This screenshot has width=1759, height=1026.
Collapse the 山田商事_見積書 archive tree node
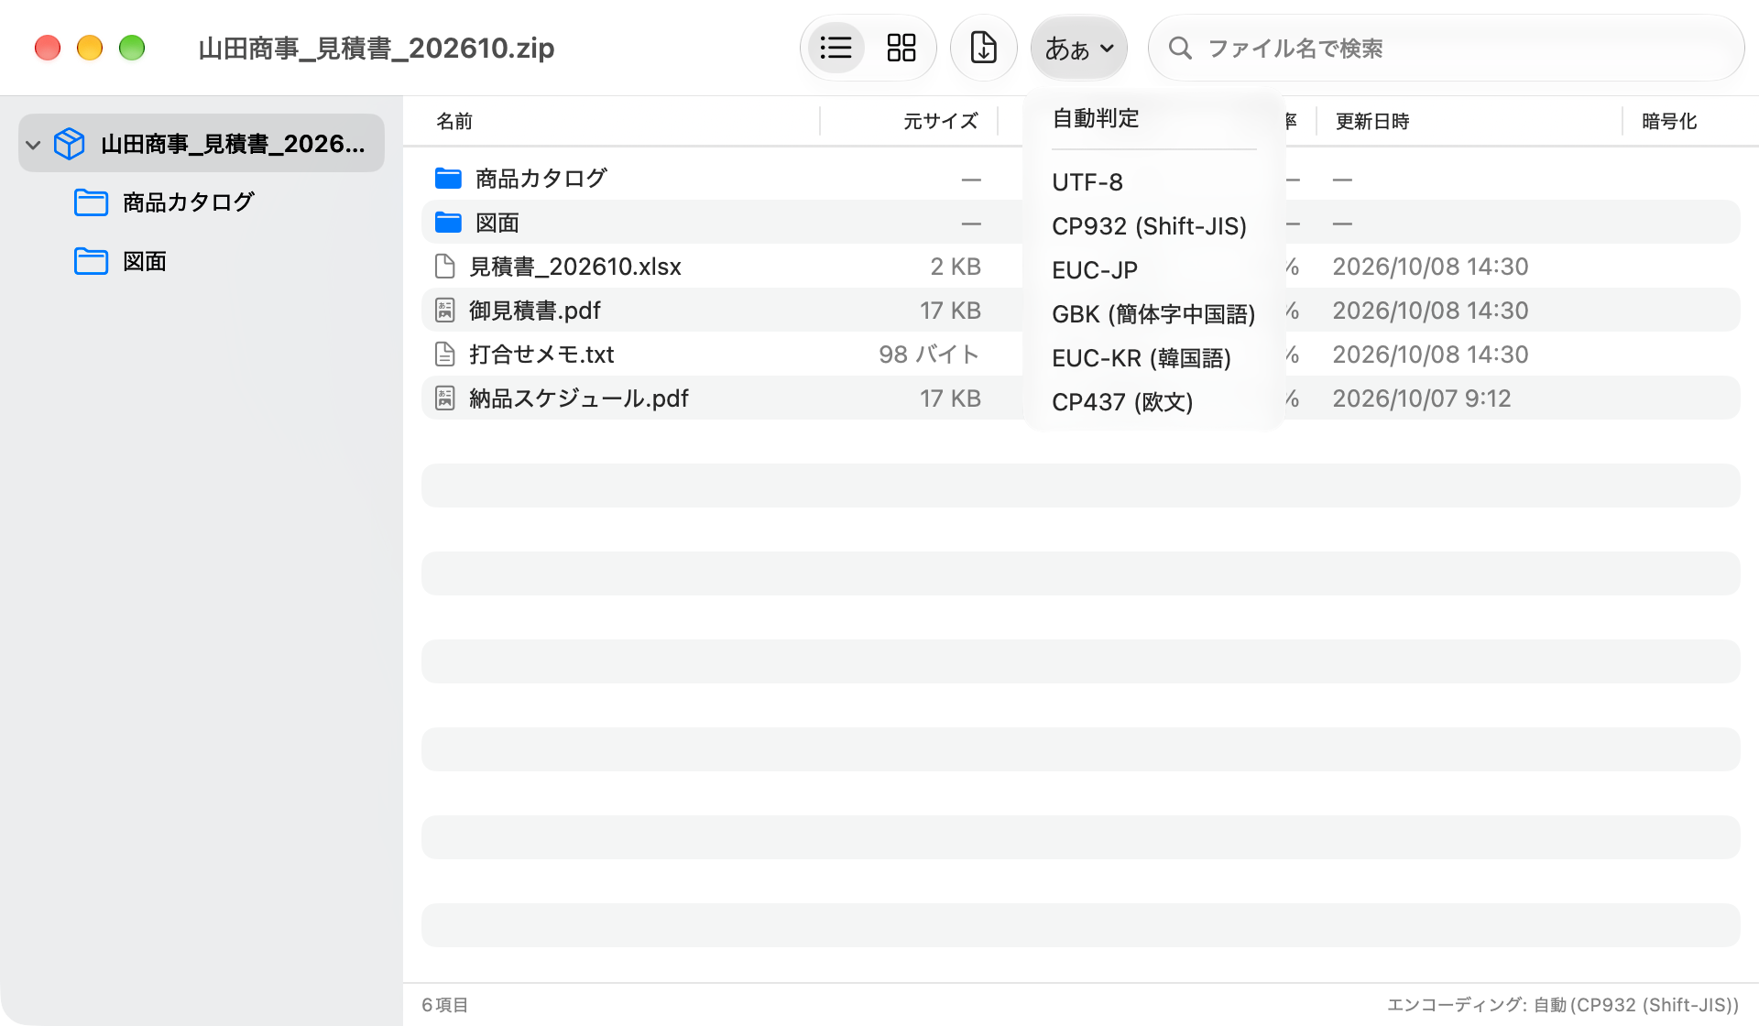(34, 145)
